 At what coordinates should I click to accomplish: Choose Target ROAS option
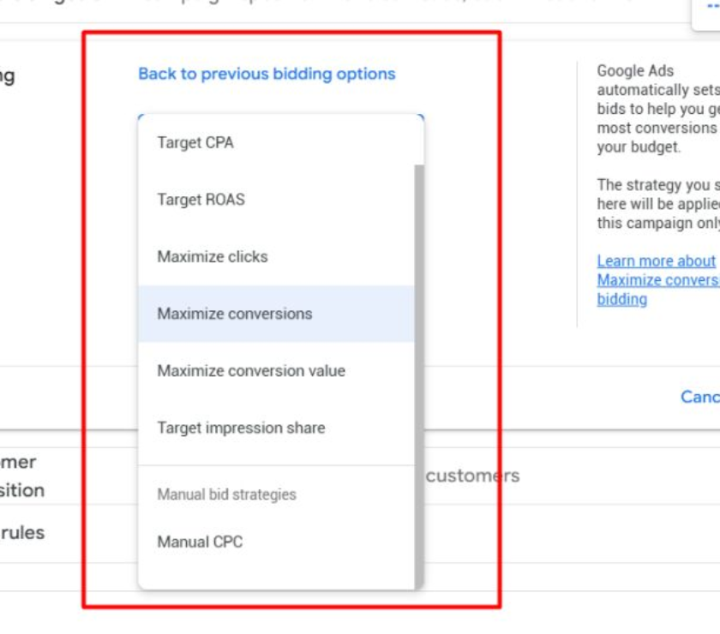coord(276,200)
